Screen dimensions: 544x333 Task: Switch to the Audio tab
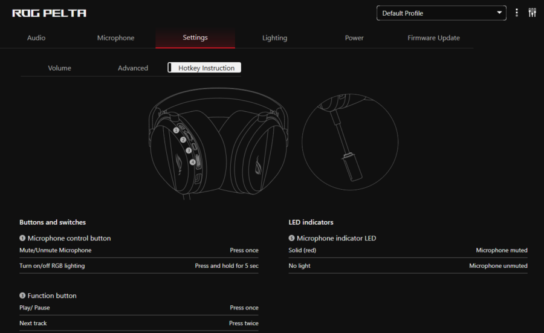pos(36,38)
